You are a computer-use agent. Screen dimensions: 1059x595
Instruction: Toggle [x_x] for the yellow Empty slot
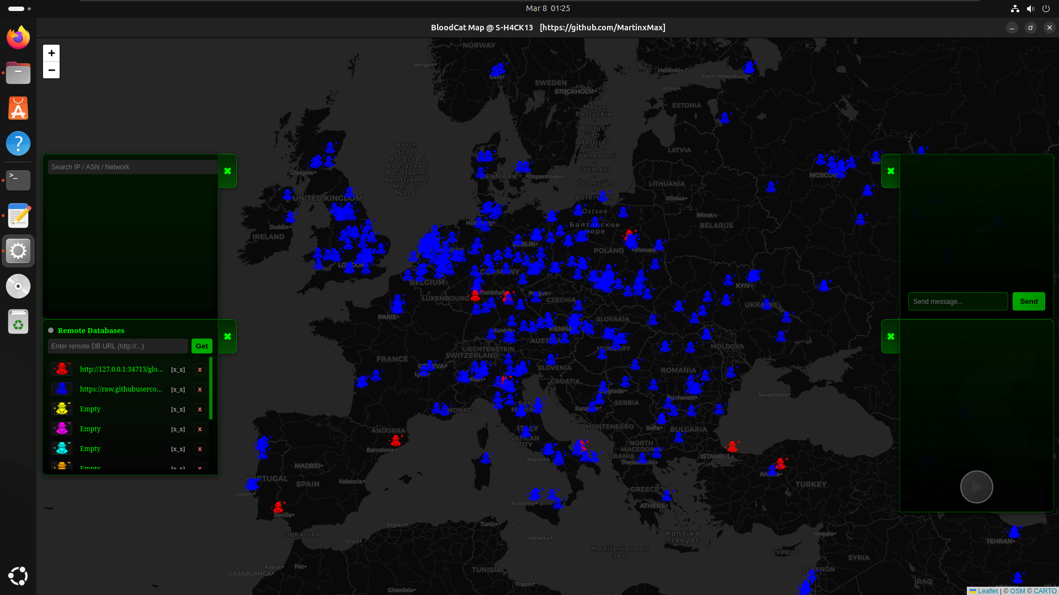[178, 409]
